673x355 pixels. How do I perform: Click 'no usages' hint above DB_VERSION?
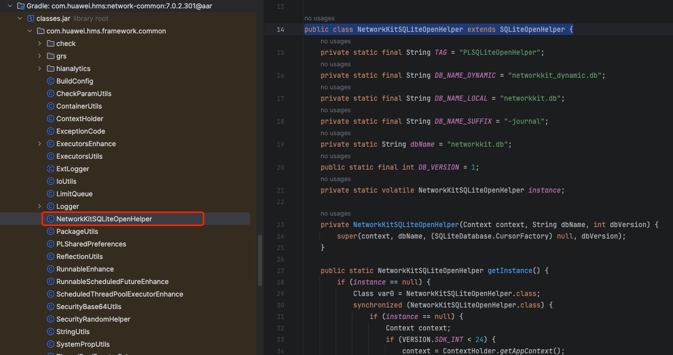336,156
